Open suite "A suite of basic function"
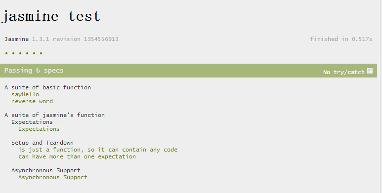382x193 pixels. pyautogui.click(x=47, y=87)
